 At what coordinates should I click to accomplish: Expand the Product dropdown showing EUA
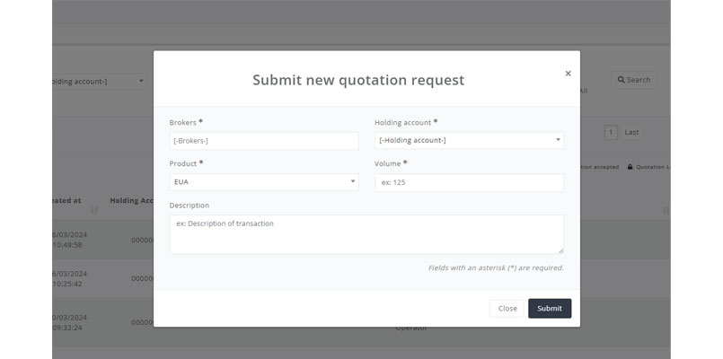[x=264, y=182]
